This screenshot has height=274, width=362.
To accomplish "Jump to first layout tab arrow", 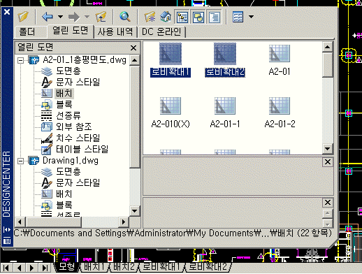I will (x=6, y=268).
